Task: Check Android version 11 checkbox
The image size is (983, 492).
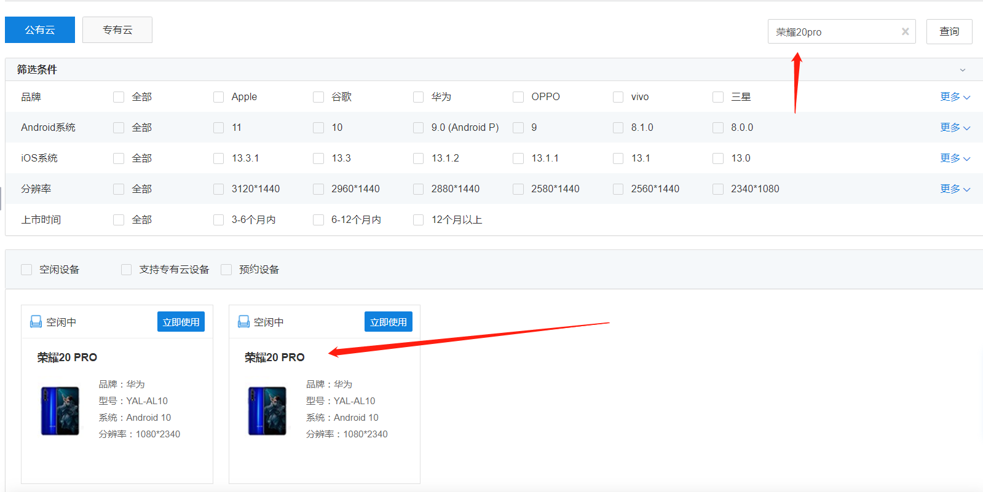Action: pyautogui.click(x=218, y=128)
